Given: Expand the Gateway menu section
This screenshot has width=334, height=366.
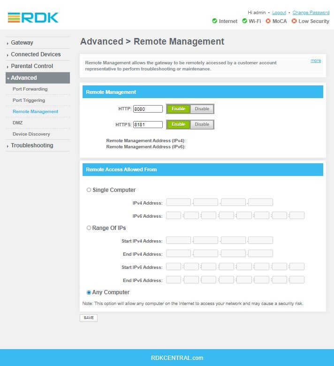Looking at the screenshot, I should 22,43.
